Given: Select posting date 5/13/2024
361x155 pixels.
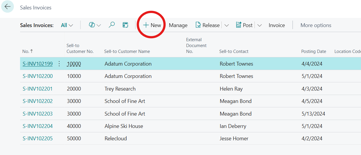Looking at the screenshot, I should tap(313, 114).
